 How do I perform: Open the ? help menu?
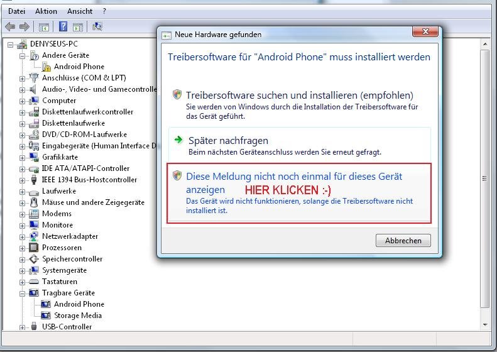[x=104, y=11]
